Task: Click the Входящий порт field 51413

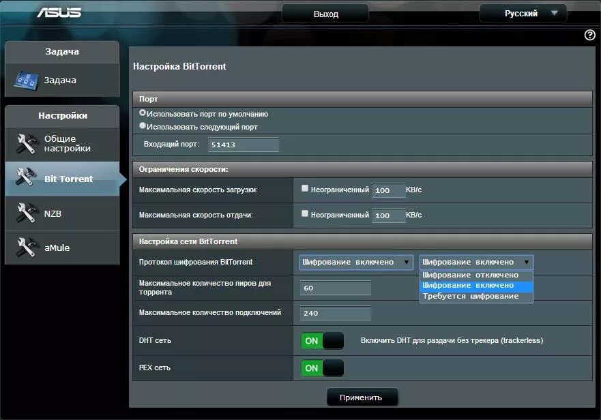Action: tap(244, 145)
